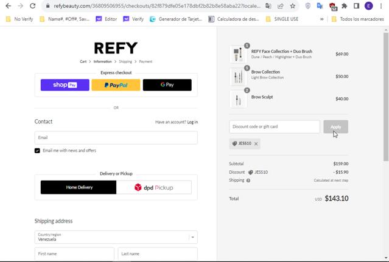Open the Extensions puzzle menu
This screenshot has width=389, height=262.
345,5
